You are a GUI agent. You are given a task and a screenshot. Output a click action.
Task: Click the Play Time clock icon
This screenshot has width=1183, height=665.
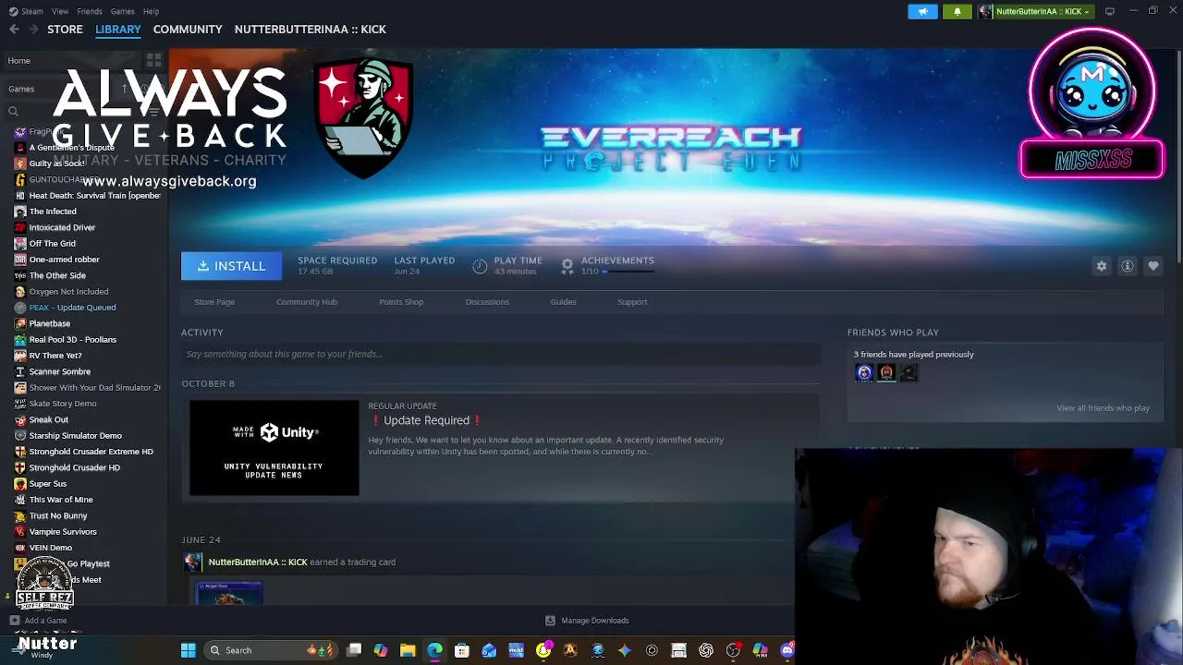pos(480,266)
